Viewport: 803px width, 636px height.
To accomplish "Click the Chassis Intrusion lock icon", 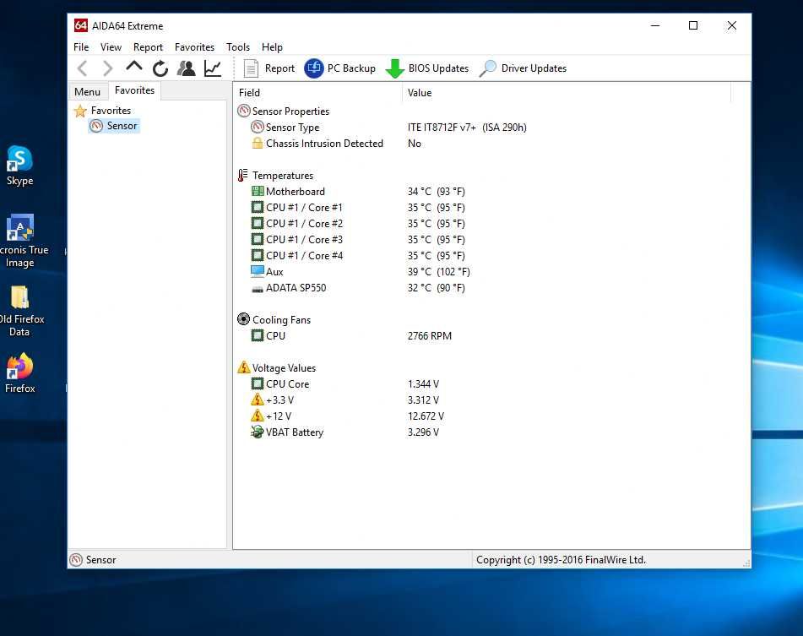I will click(x=257, y=143).
